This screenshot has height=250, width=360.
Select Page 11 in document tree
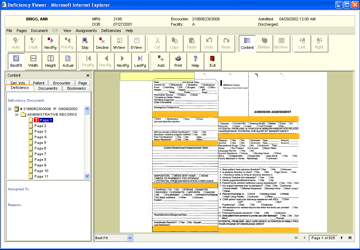(x=41, y=177)
